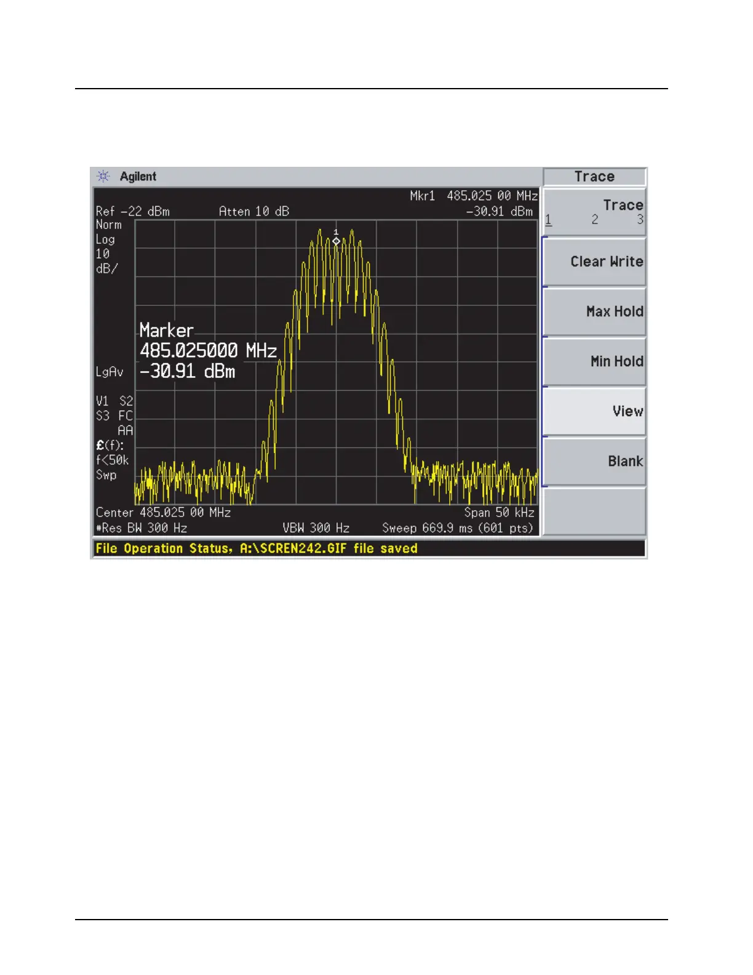Click the Atten 10 dB label

(254, 211)
